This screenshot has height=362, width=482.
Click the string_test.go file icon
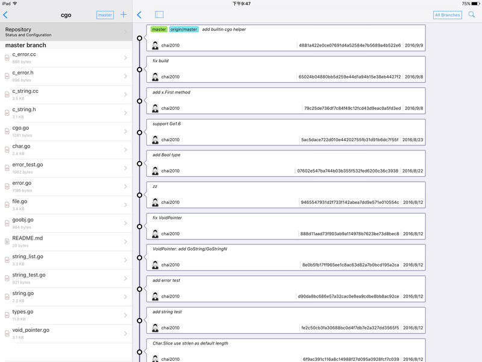[x=7, y=278]
